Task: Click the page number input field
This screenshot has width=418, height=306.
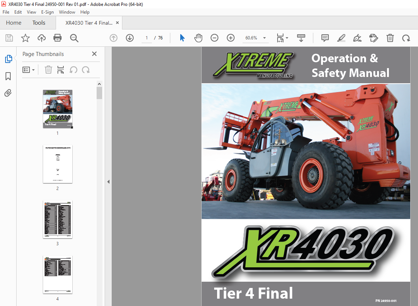Action: point(147,38)
